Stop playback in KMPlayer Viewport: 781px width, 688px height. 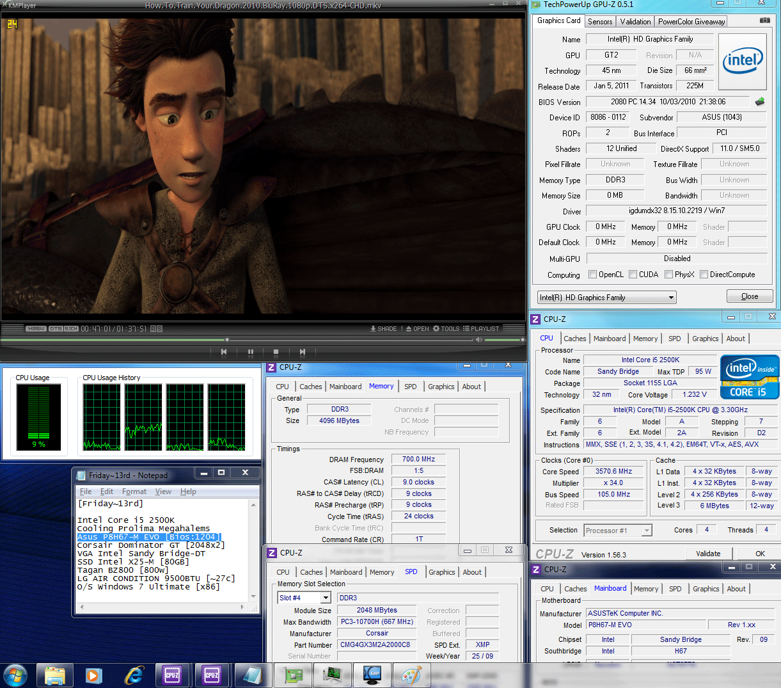tap(276, 352)
